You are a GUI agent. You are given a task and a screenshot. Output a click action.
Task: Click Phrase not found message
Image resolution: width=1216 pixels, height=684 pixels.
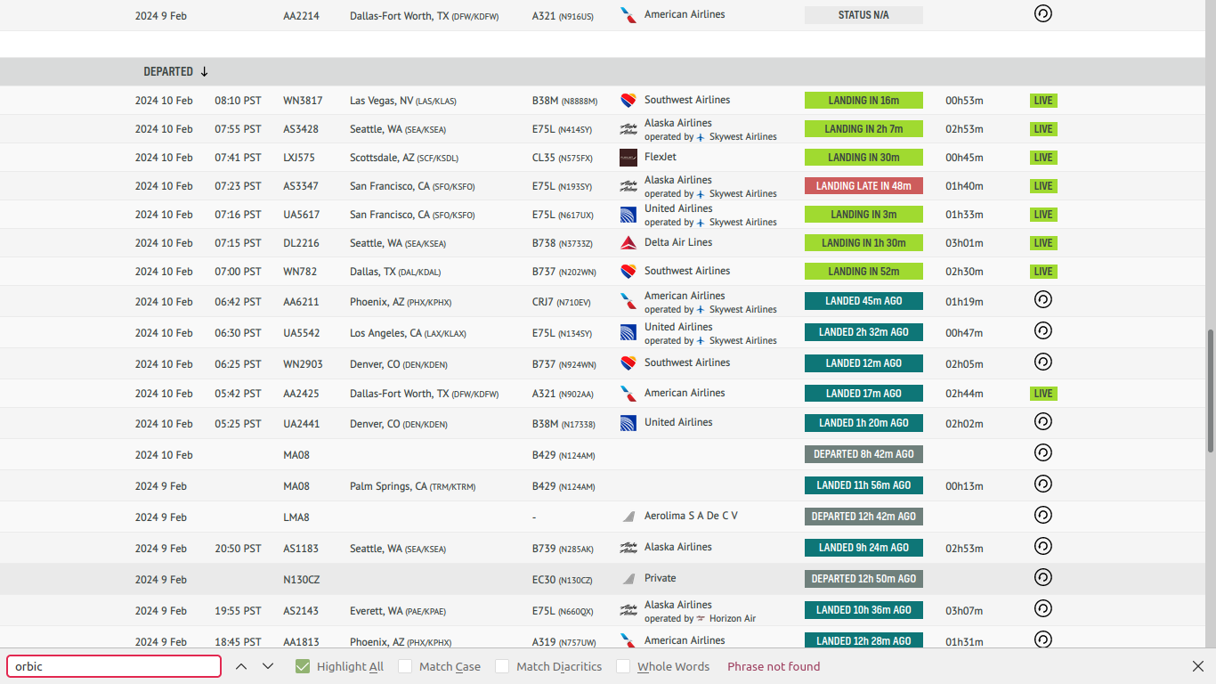click(x=774, y=666)
